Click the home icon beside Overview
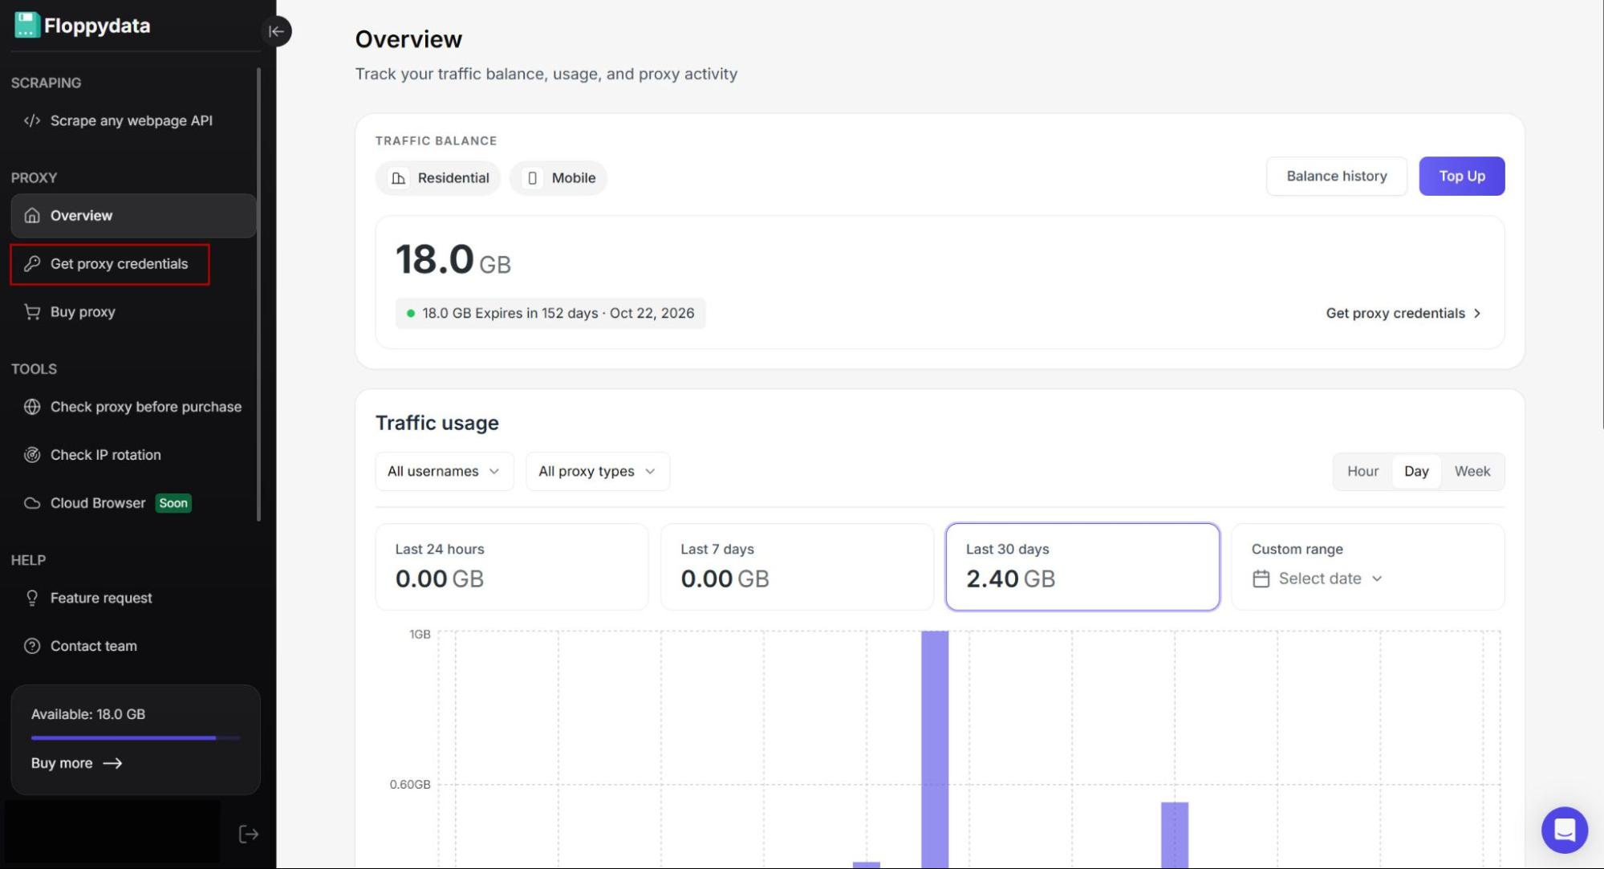This screenshot has width=1604, height=869. (x=32, y=215)
